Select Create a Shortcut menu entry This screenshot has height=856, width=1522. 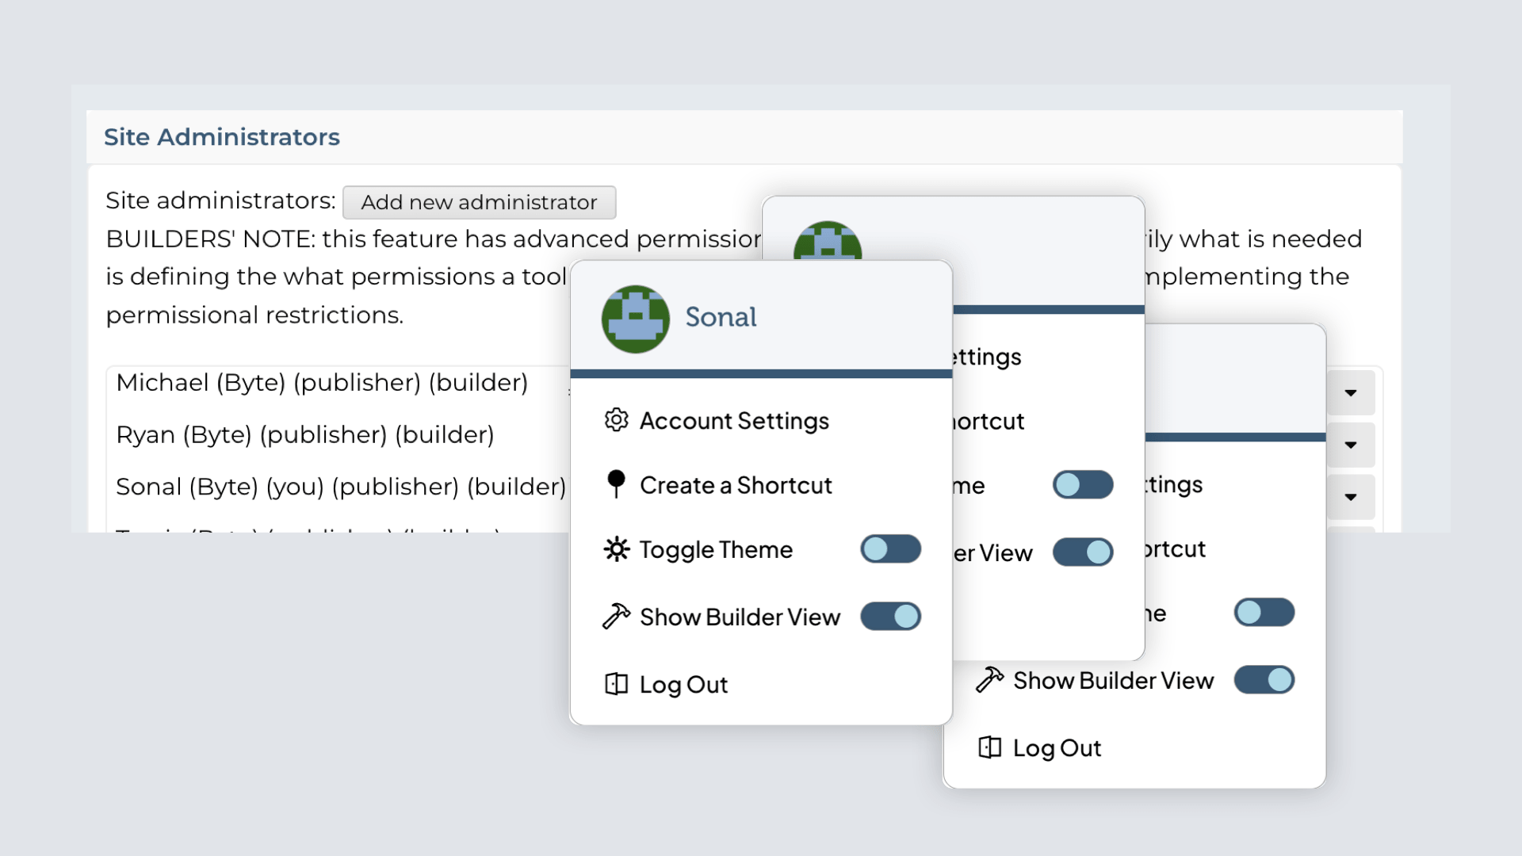coord(736,485)
